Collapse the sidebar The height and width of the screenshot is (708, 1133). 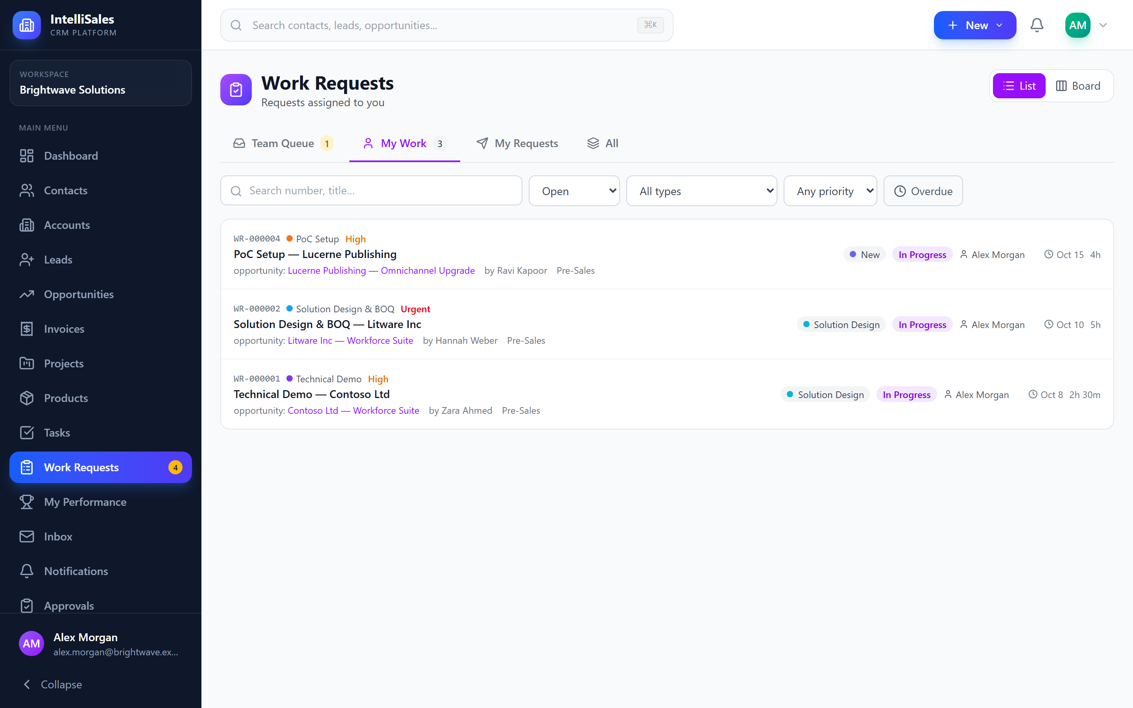52,684
